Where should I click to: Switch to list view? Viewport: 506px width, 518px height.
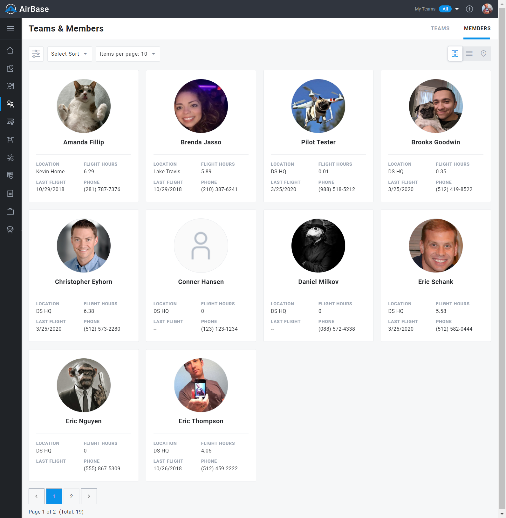coord(469,53)
